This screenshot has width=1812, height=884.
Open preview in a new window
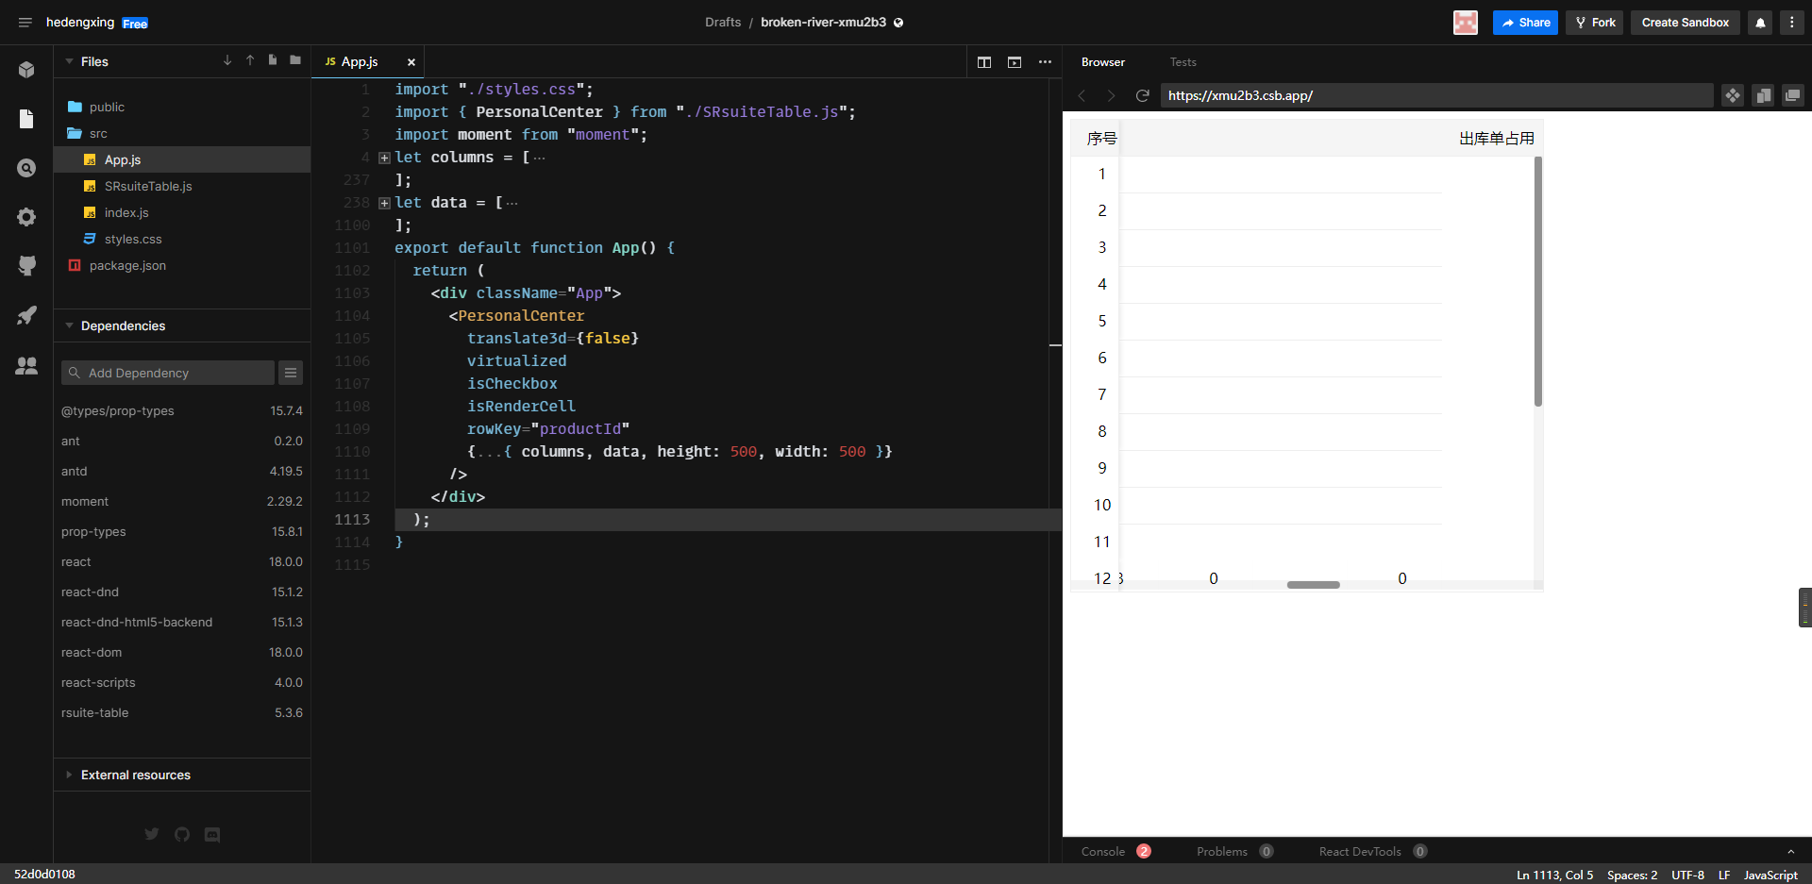1793,95
